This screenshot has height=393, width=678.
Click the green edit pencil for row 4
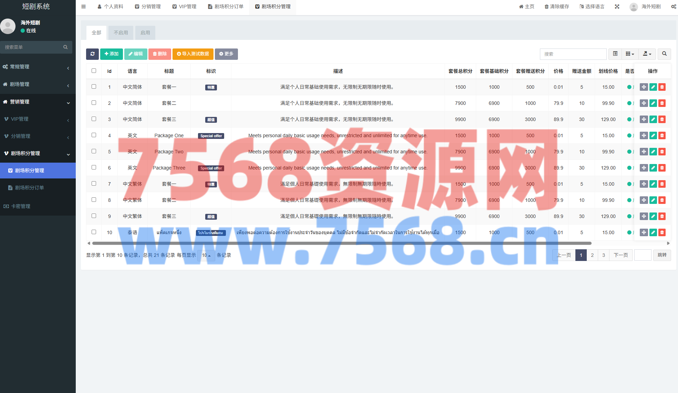pos(653,135)
